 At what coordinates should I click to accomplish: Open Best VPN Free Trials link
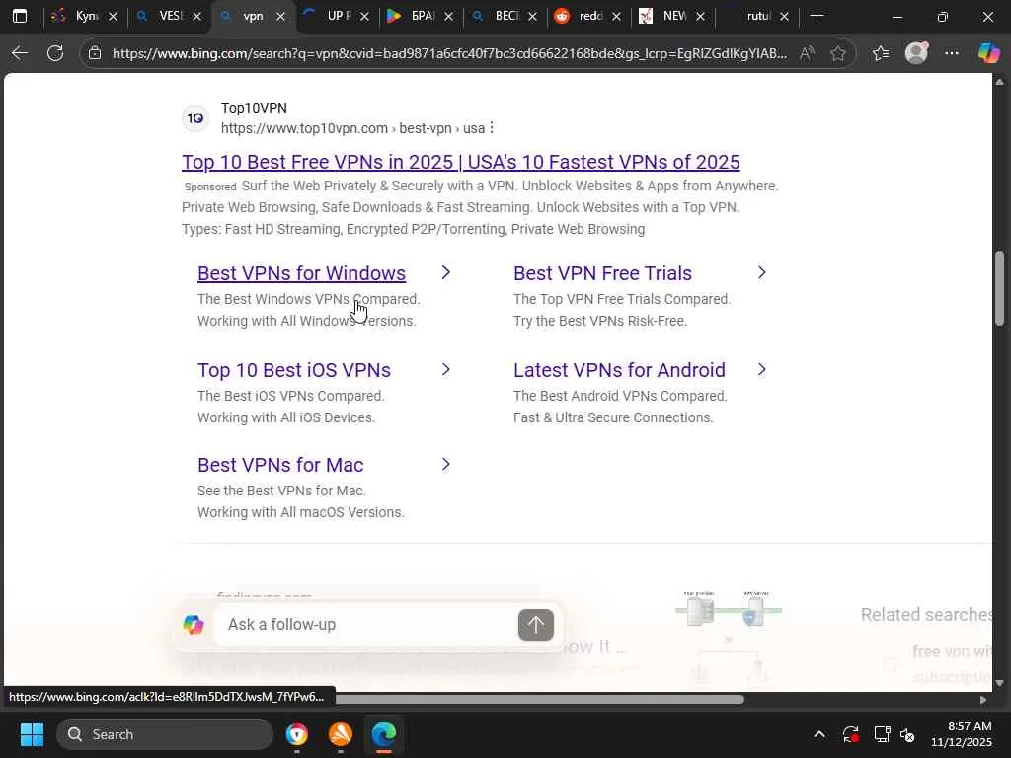click(x=602, y=273)
